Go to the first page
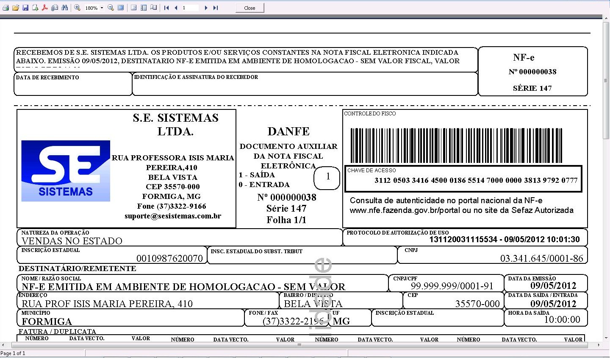The height and width of the screenshot is (358, 610). [166, 8]
